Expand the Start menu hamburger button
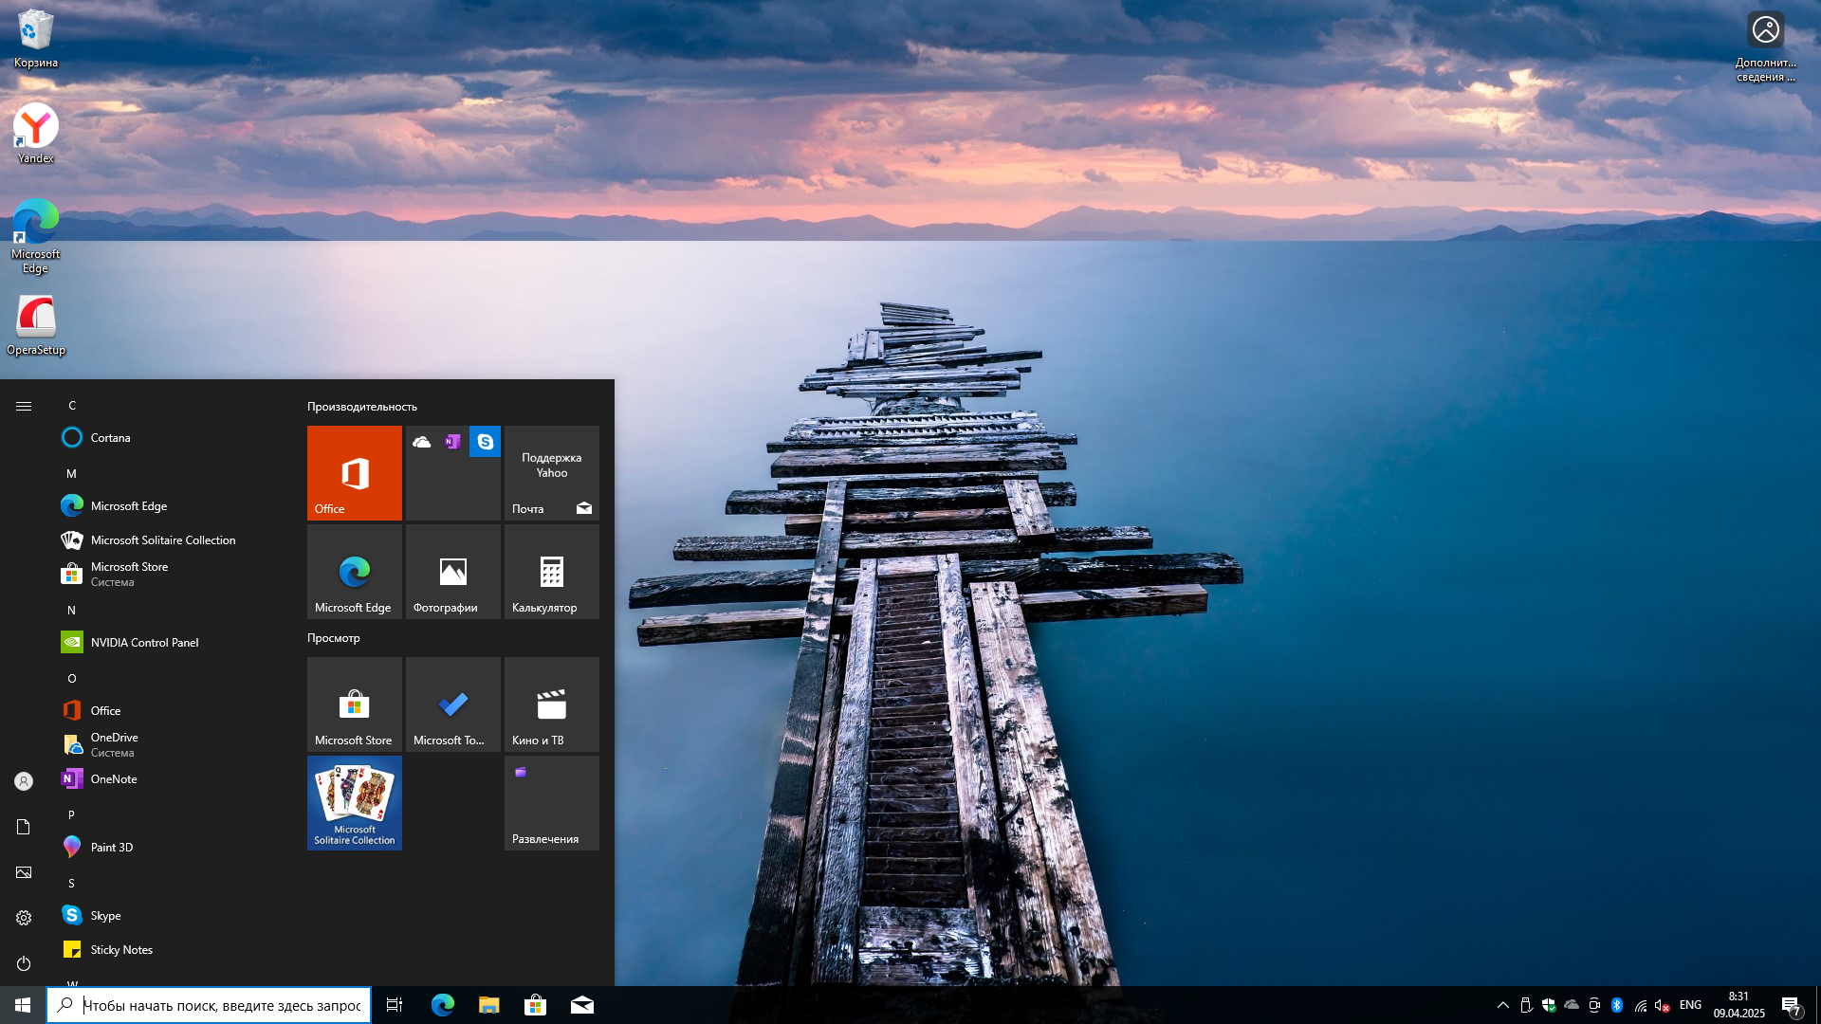Screen dimensions: 1821x1024 pyautogui.click(x=24, y=406)
